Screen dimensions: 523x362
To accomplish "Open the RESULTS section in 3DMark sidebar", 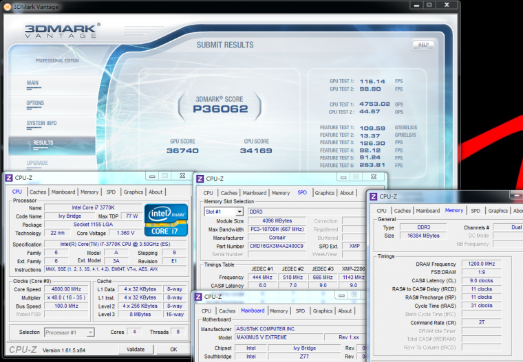I will click(43, 143).
